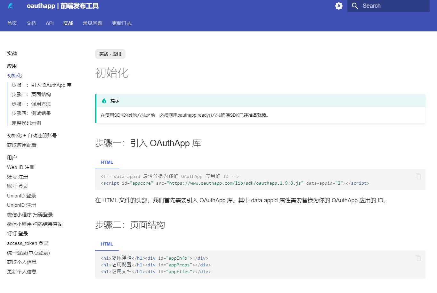Click the flame icon in the tip box
Image resolution: width=437 pixels, height=293 pixels.
pos(104,101)
